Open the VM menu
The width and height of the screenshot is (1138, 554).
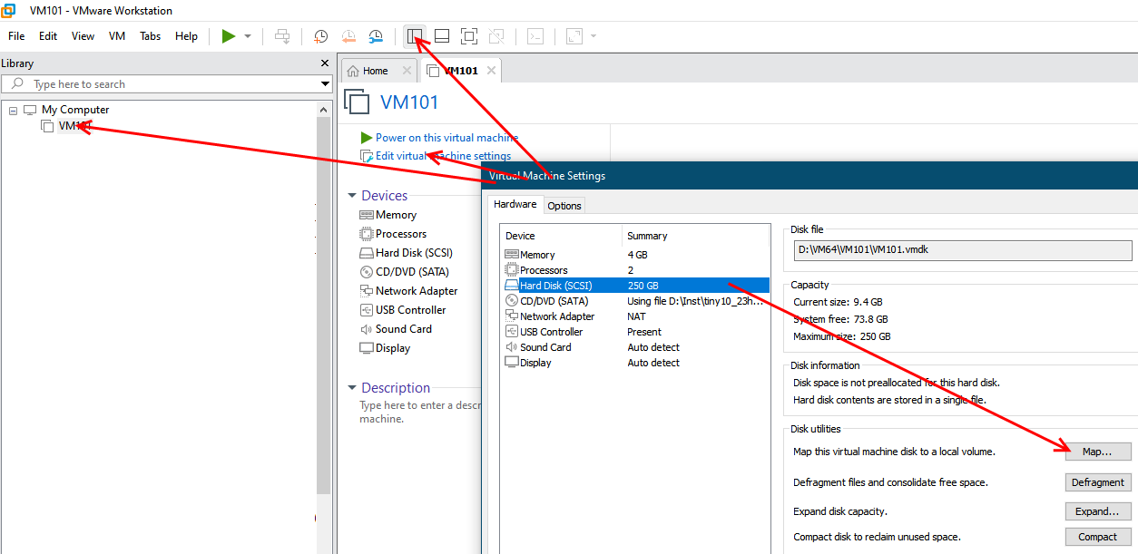coord(117,36)
